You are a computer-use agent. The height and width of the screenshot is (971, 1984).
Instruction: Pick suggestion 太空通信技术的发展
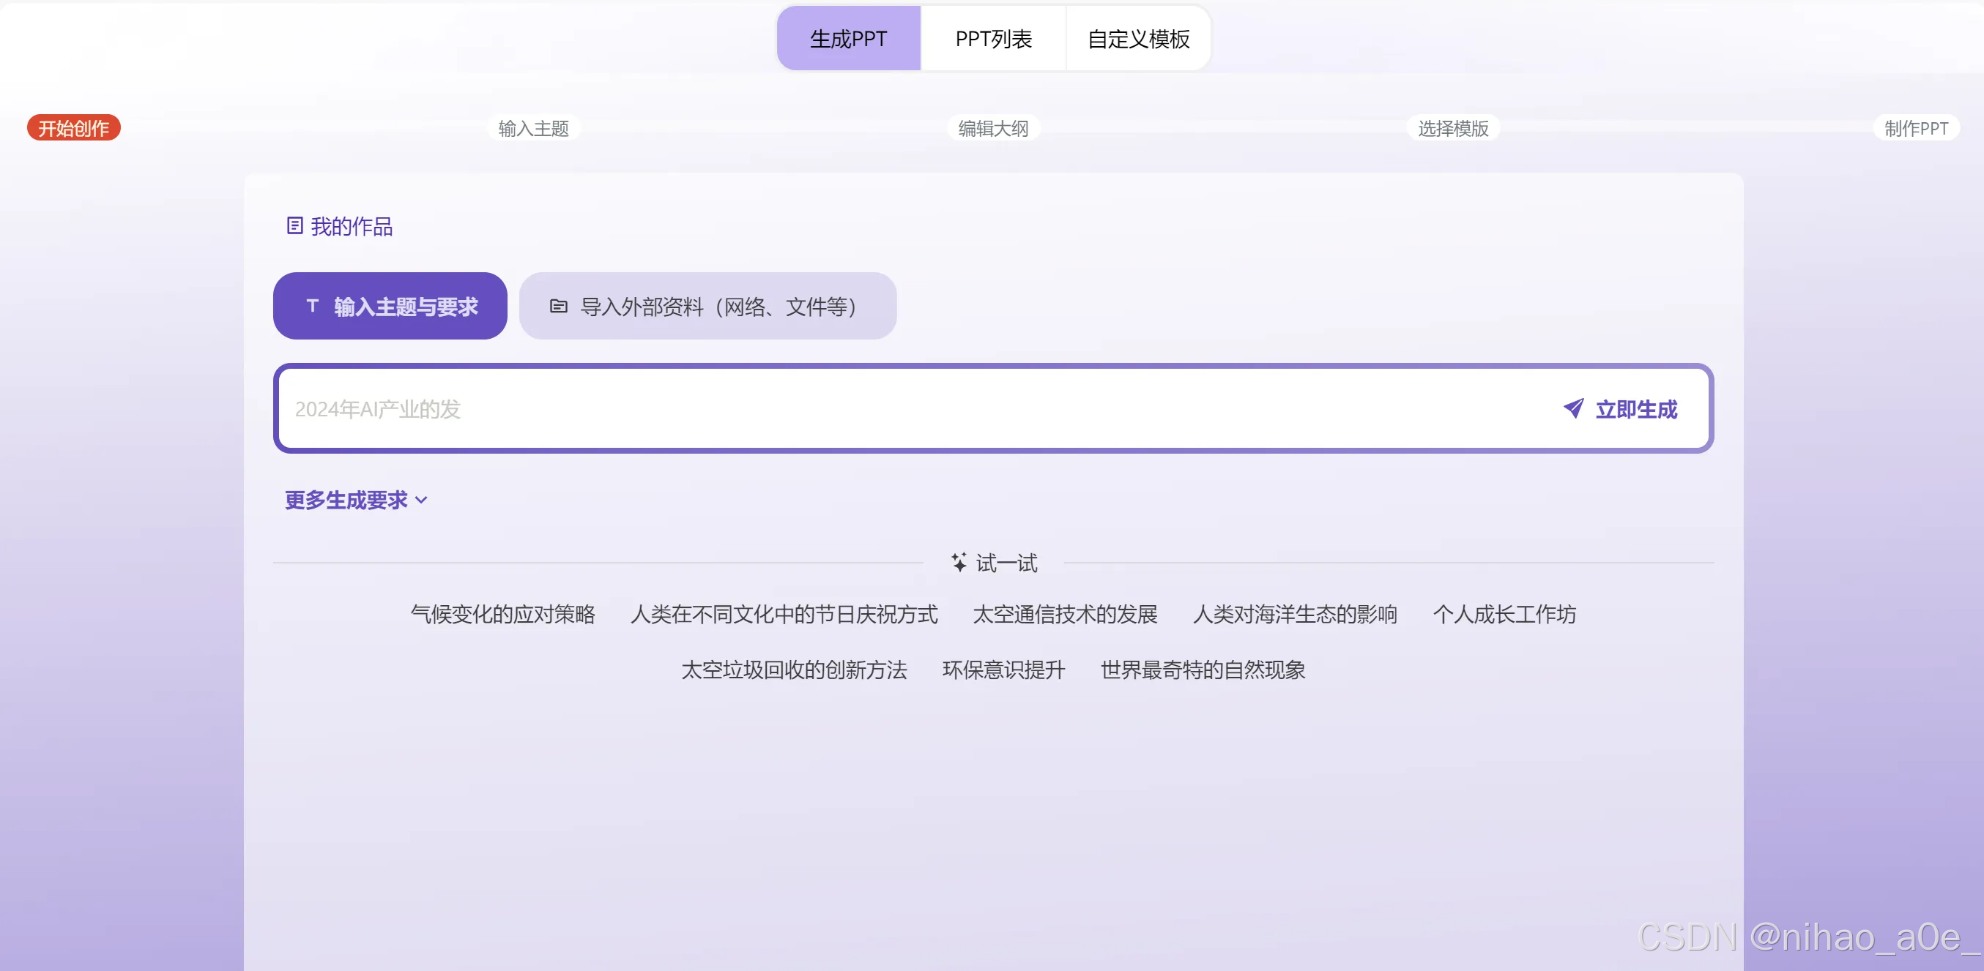point(1064,615)
